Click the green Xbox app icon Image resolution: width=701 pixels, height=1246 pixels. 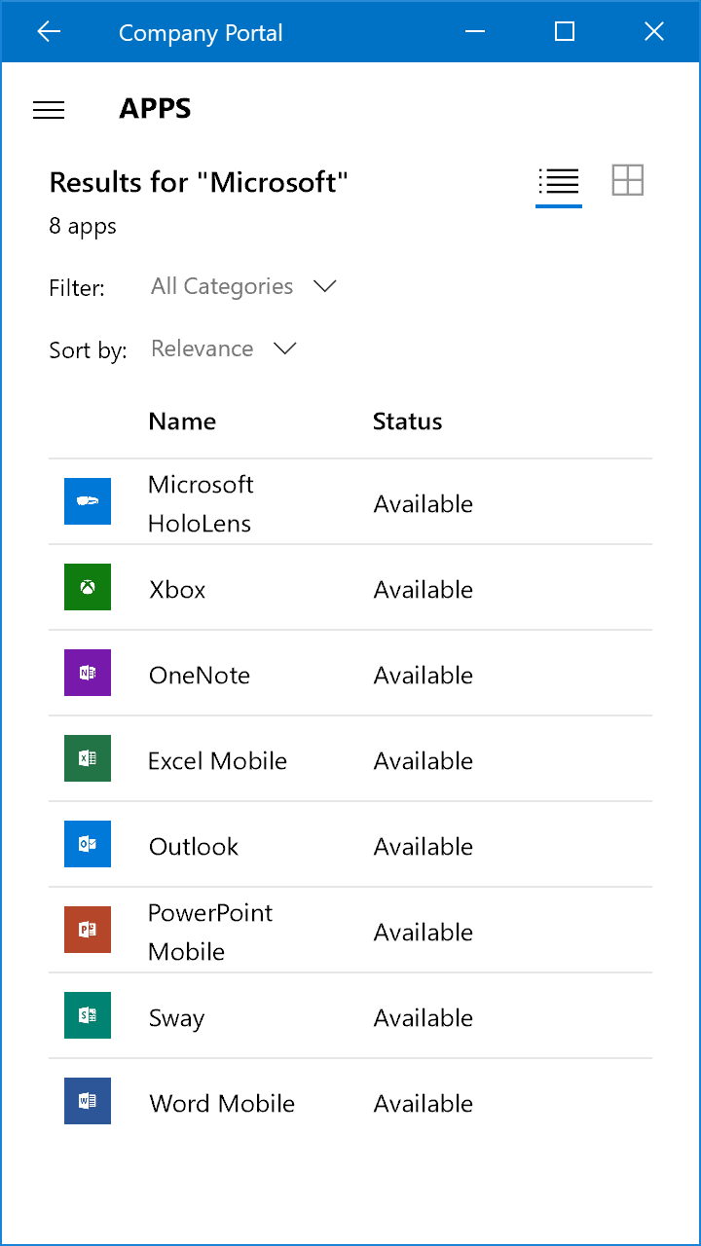coord(88,587)
